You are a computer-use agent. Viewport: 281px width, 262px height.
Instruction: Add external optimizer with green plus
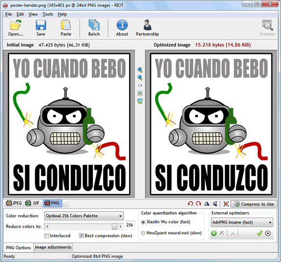(x=214, y=233)
